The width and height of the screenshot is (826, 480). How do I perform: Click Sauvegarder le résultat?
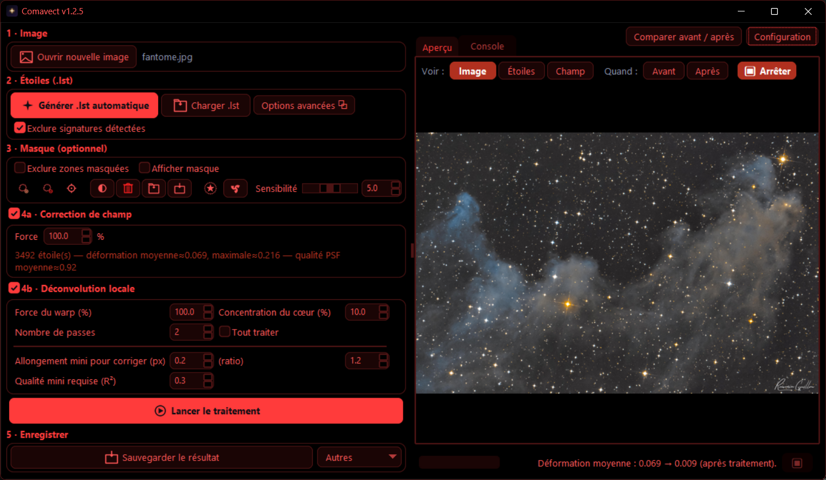point(162,457)
